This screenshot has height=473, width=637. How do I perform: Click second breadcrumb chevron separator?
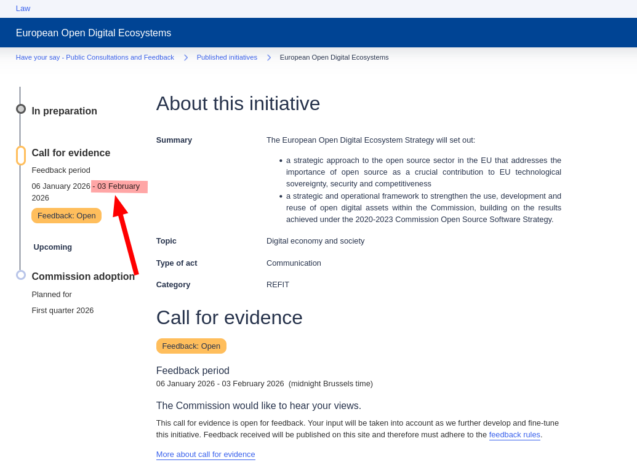269,57
